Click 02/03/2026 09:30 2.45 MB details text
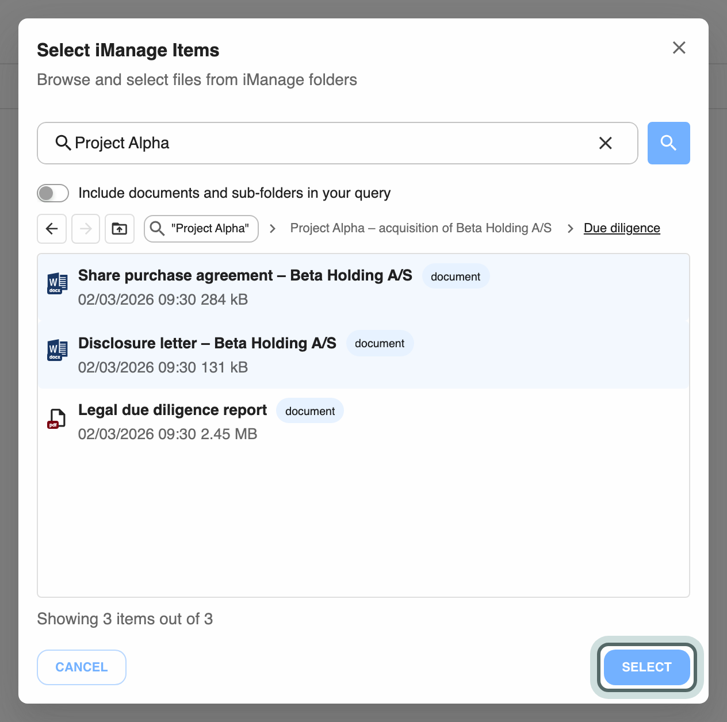The width and height of the screenshot is (727, 722). click(167, 434)
